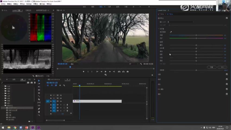The height and width of the screenshot is (130, 231).
Task: Click the Extract button
Action: (123, 72)
